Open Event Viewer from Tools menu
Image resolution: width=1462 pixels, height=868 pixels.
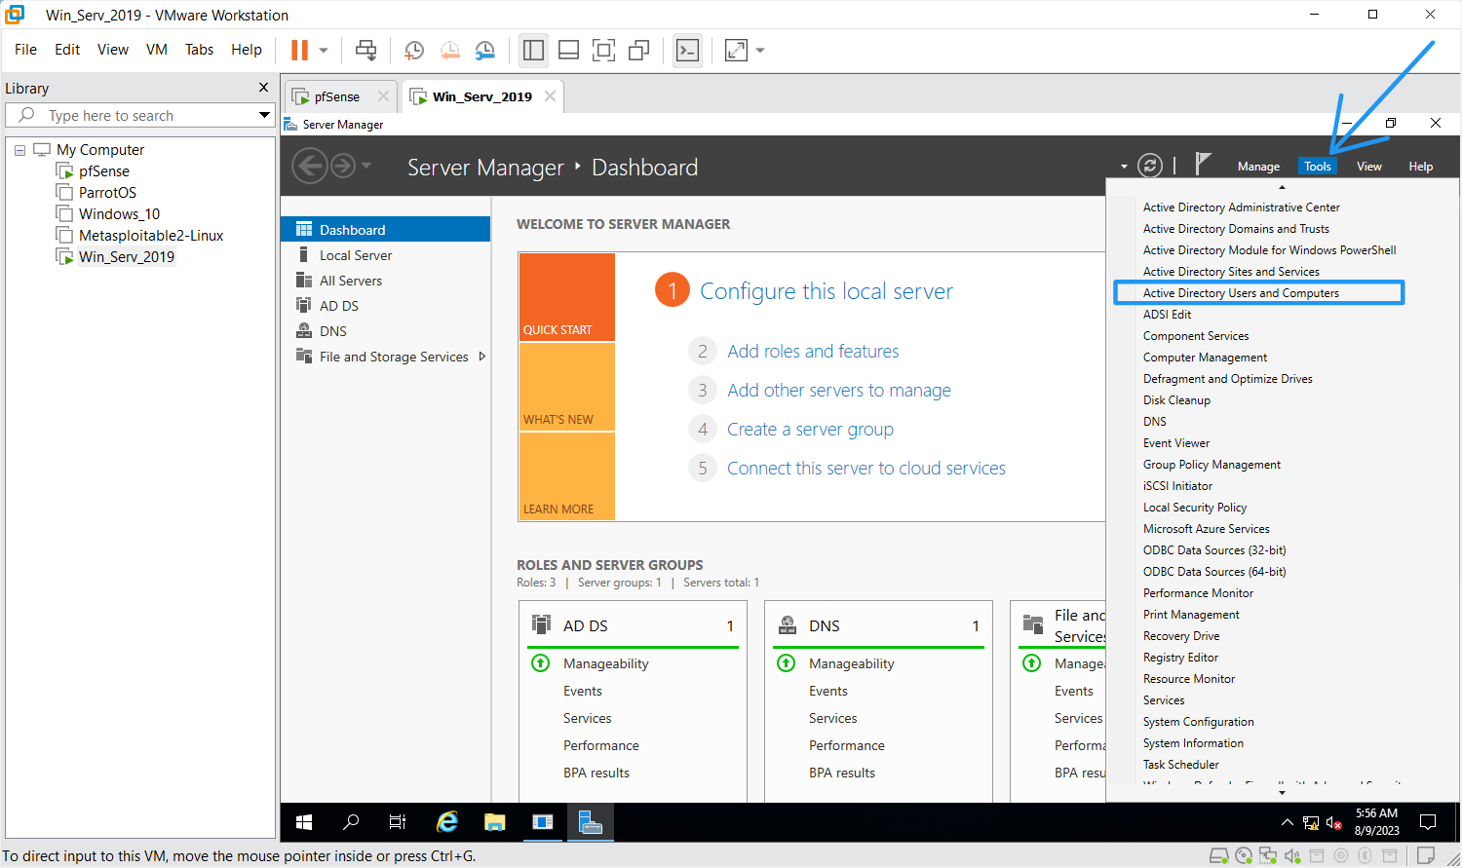[1176, 443]
